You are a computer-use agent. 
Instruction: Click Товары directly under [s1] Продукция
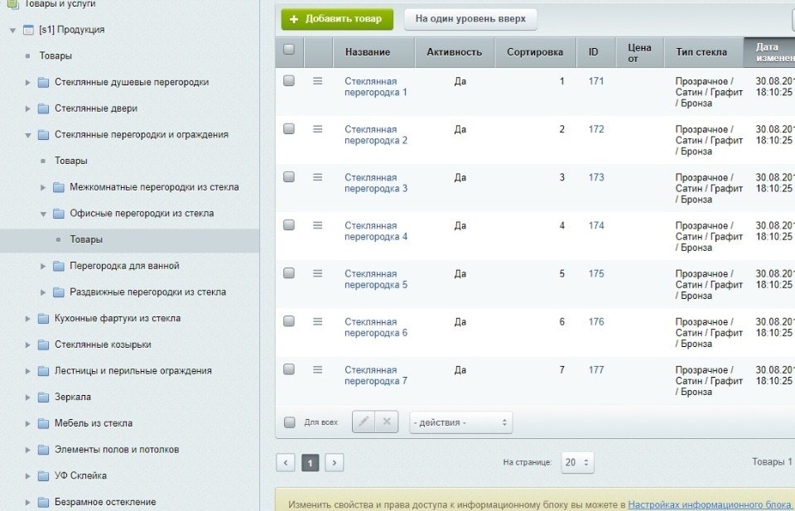click(55, 55)
